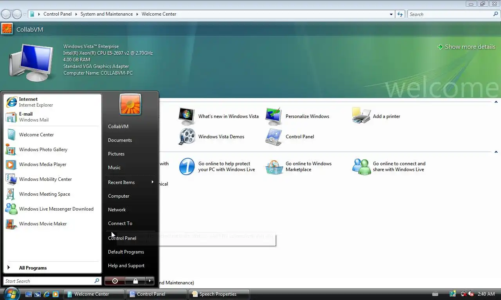This screenshot has width=501, height=300.
Task: Open Network from Start menu
Action: [x=131, y=210]
